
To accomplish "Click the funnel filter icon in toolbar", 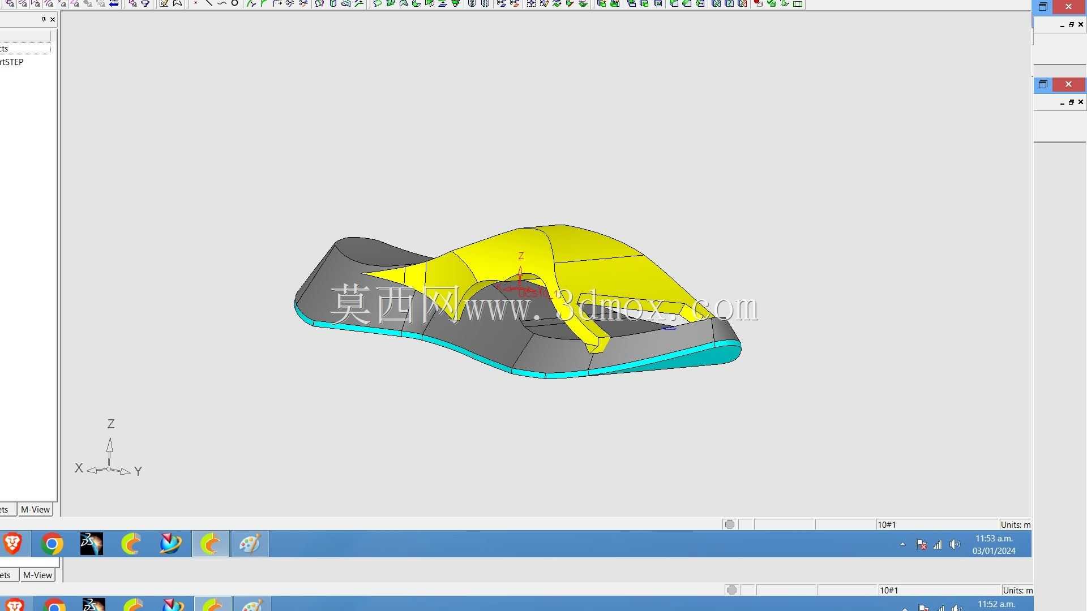I will [x=145, y=3].
